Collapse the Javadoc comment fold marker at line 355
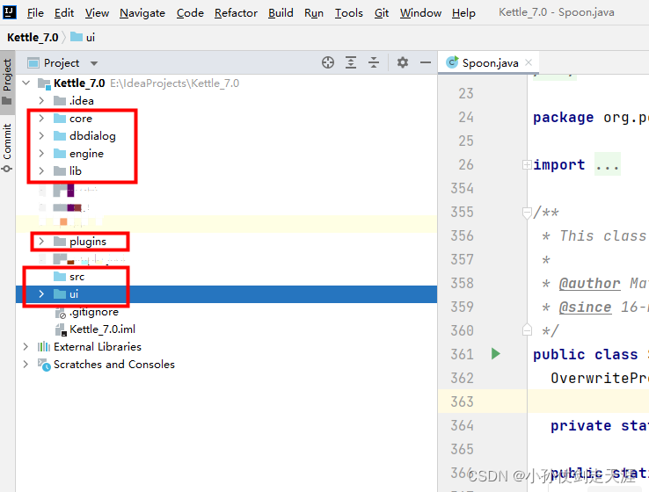649x492 pixels. 527,213
